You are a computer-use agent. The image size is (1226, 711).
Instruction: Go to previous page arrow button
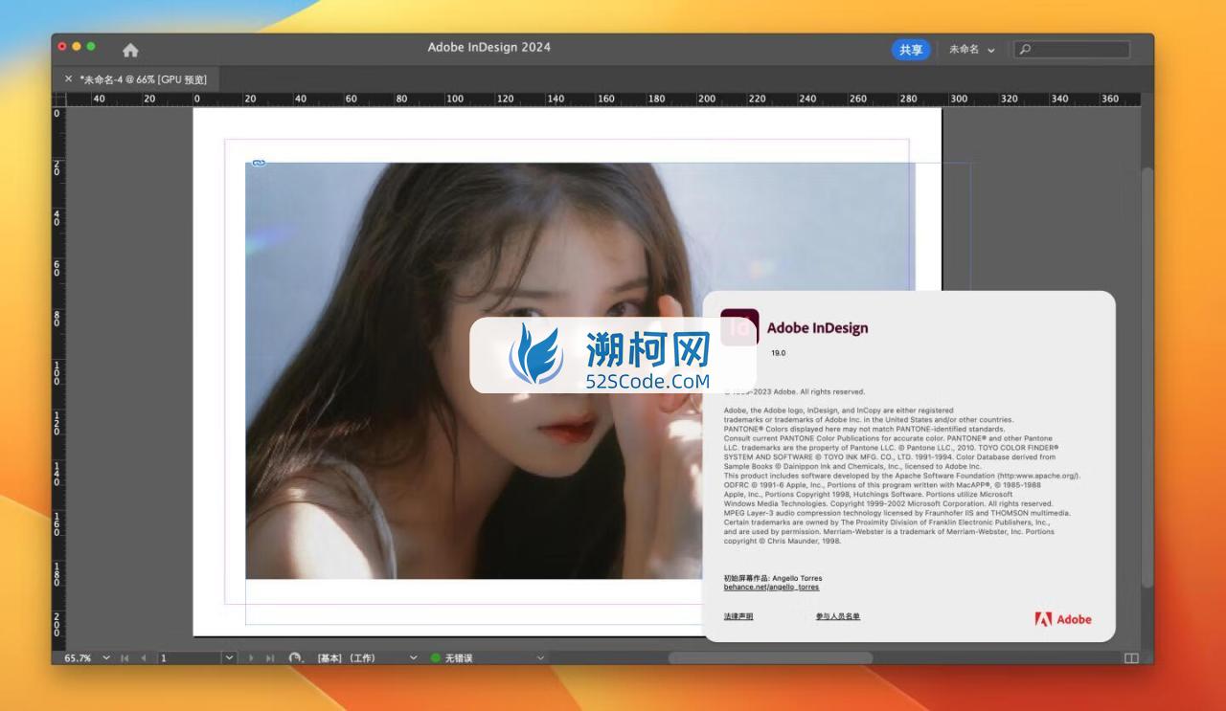[x=145, y=658]
